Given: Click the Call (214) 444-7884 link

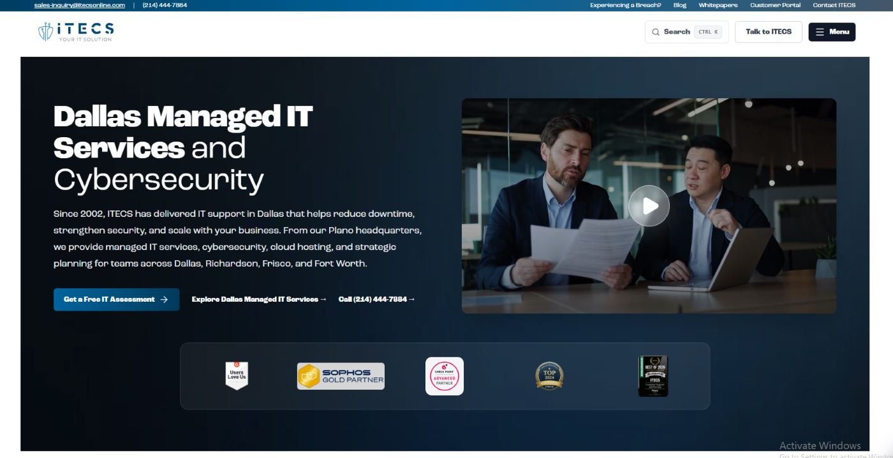Looking at the screenshot, I should (x=376, y=299).
